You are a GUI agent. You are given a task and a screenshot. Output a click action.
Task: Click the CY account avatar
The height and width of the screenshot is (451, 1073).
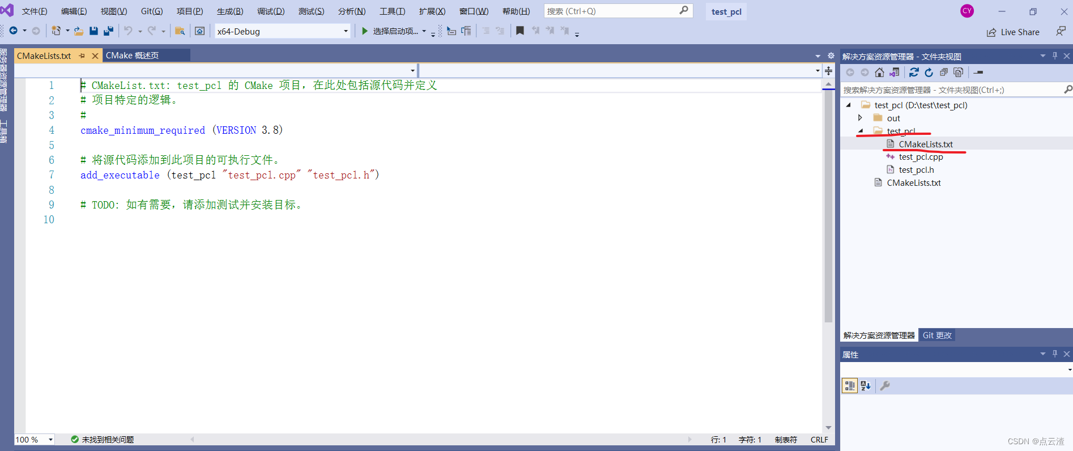(x=967, y=11)
